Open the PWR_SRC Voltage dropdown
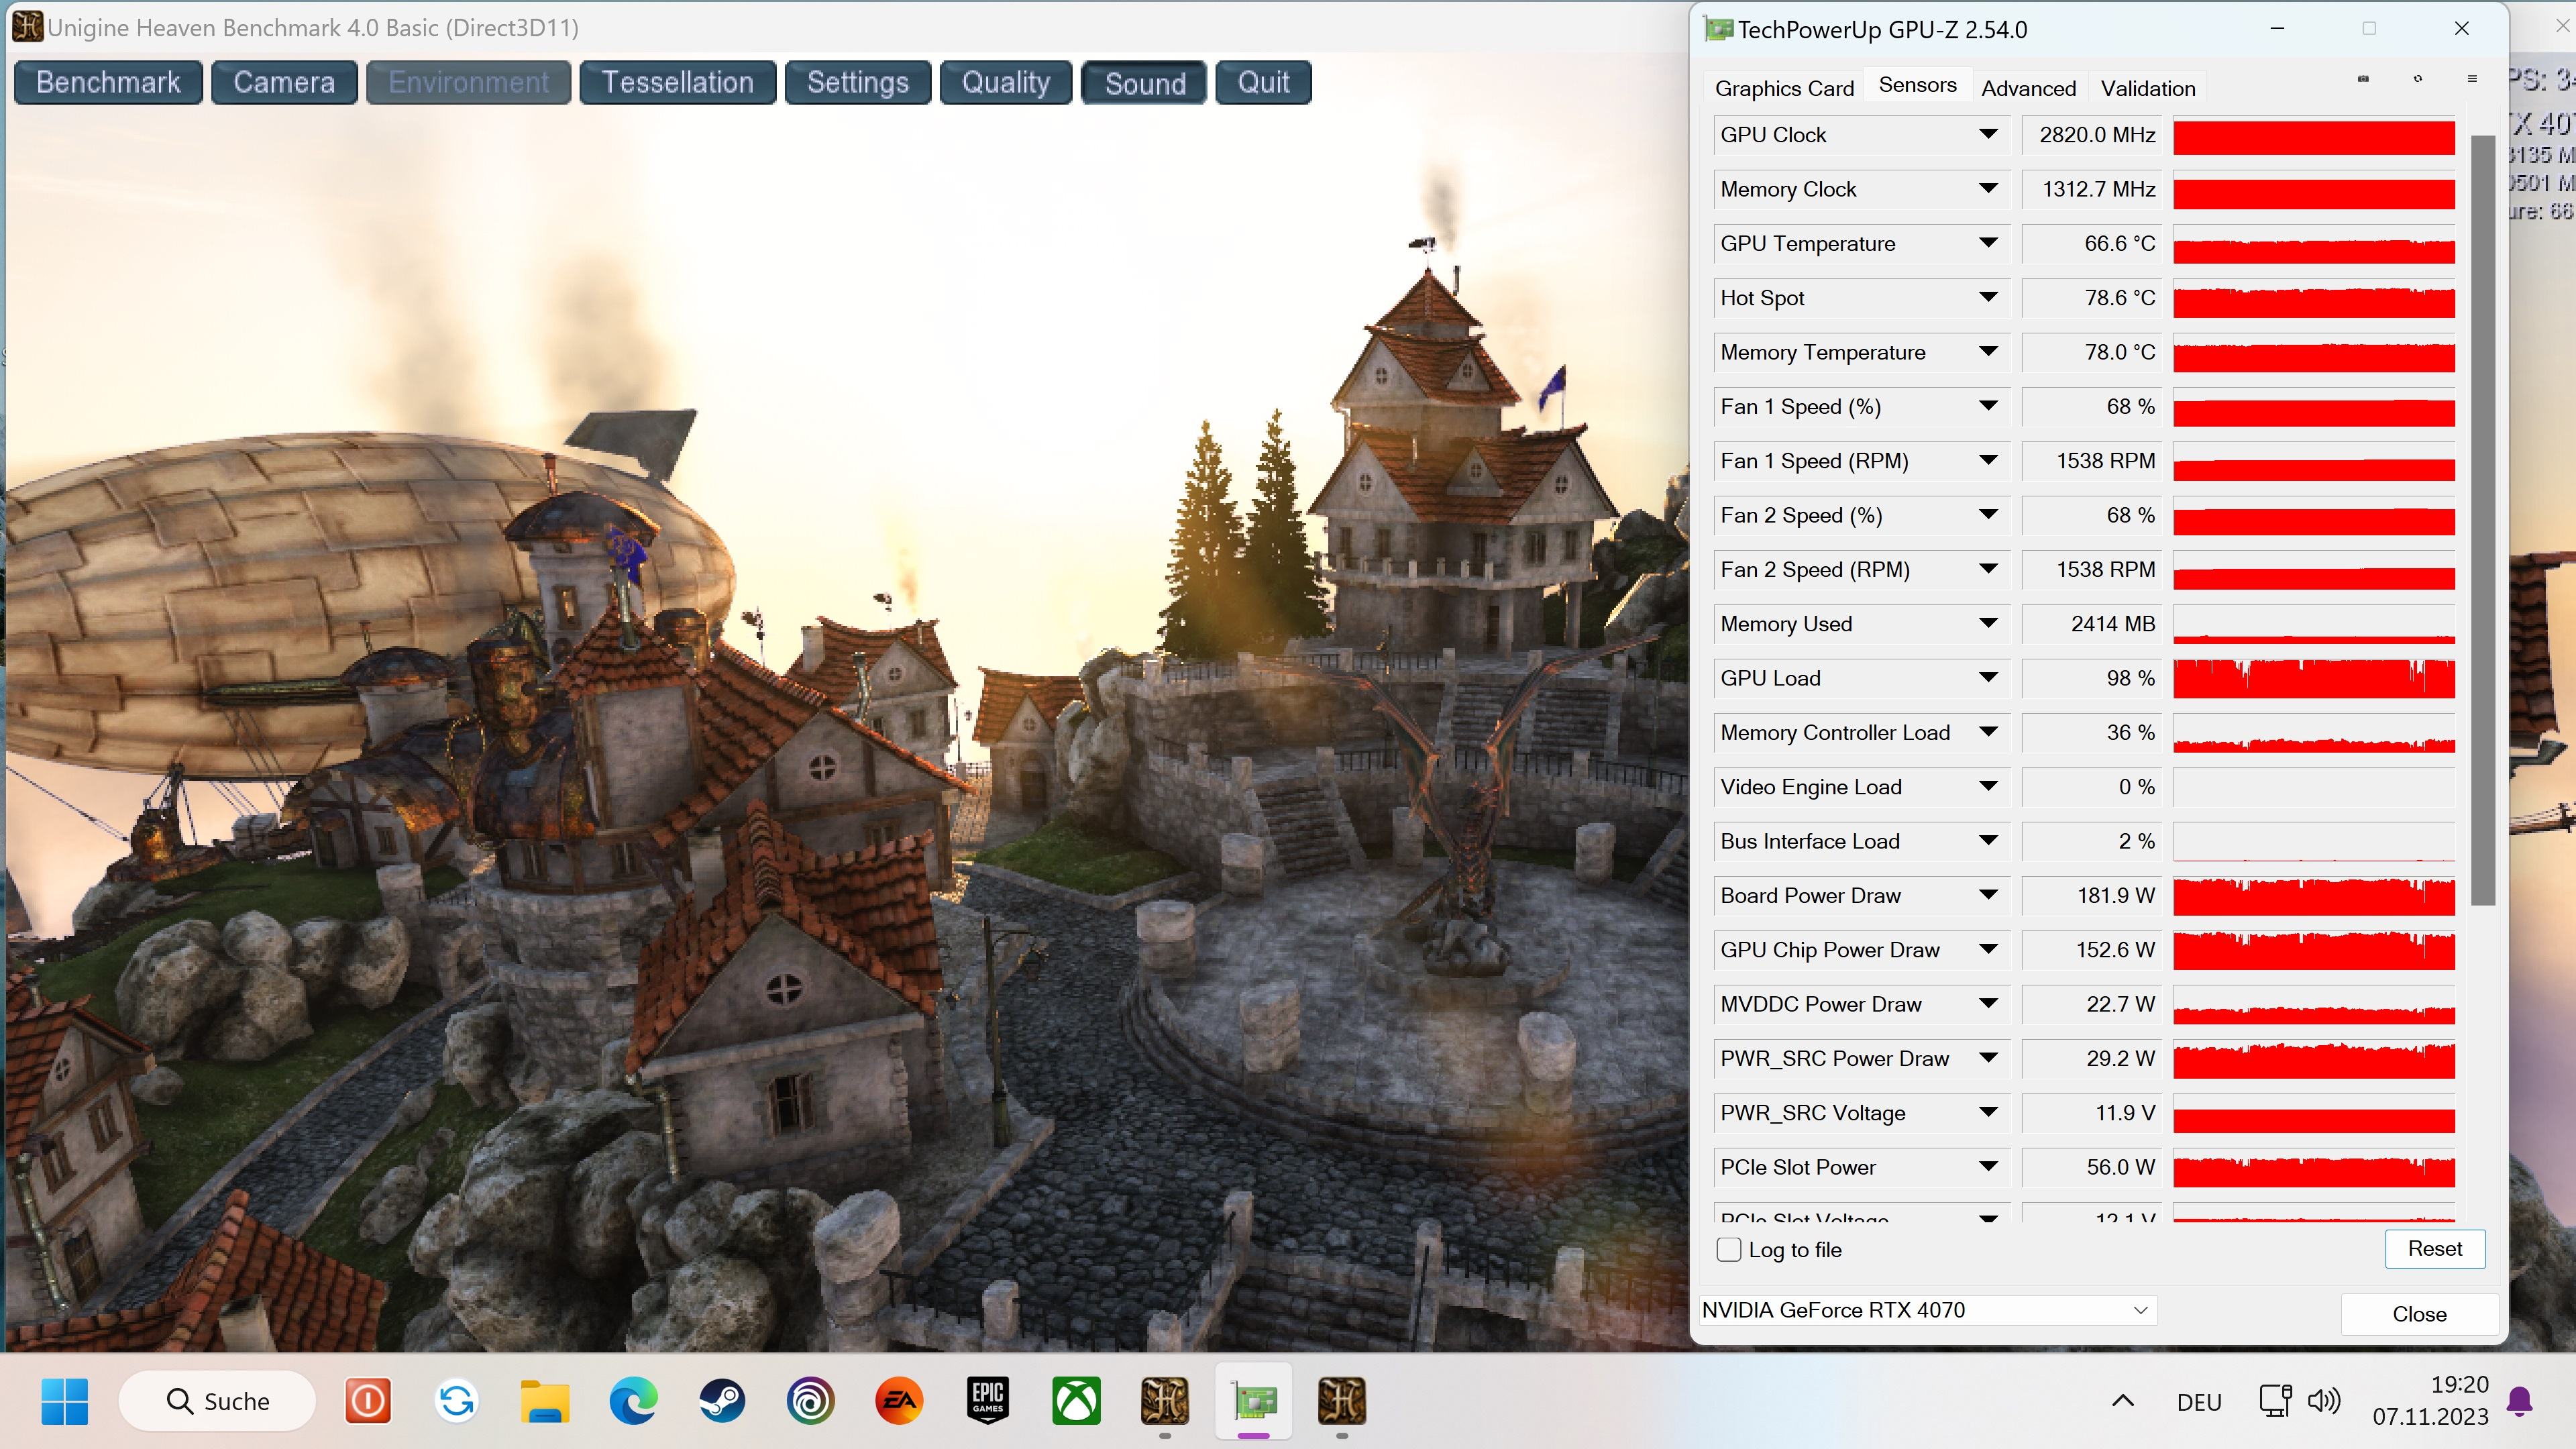The image size is (2576, 1449). (1988, 1112)
